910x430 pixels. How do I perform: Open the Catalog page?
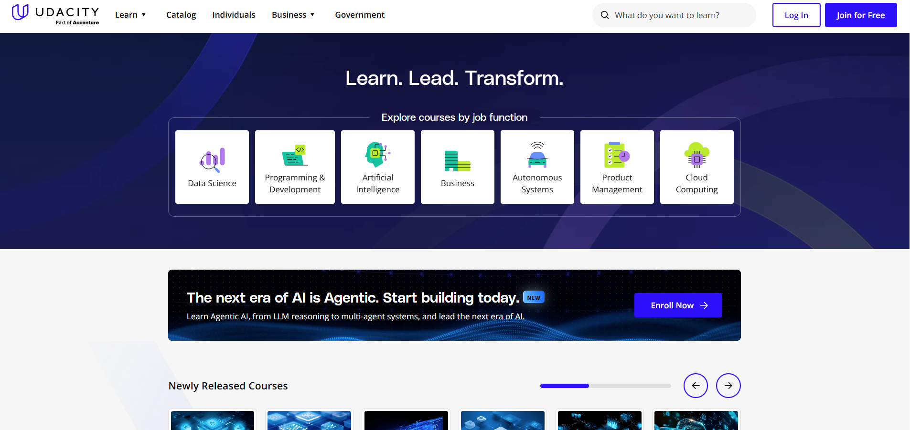[x=181, y=15]
